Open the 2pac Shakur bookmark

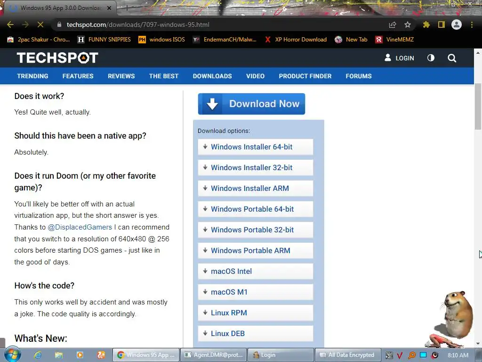[x=39, y=40]
